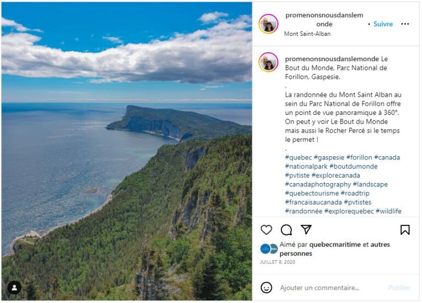
Task: Click the Juillet 8, 2020 timestamp
Action: [277, 262]
